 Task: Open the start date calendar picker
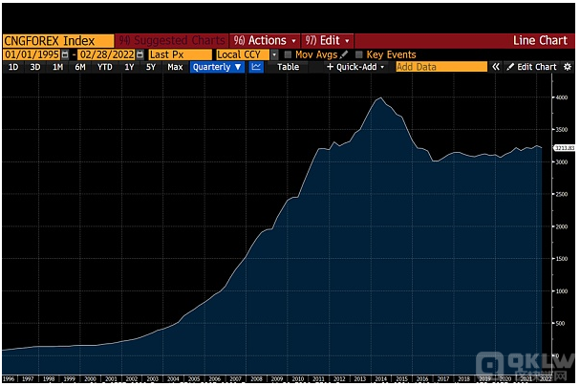[x=64, y=55]
